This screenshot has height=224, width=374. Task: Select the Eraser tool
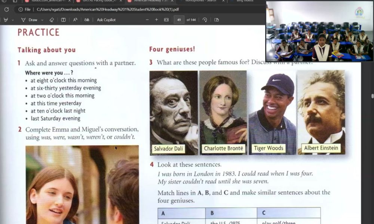[x=52, y=20]
